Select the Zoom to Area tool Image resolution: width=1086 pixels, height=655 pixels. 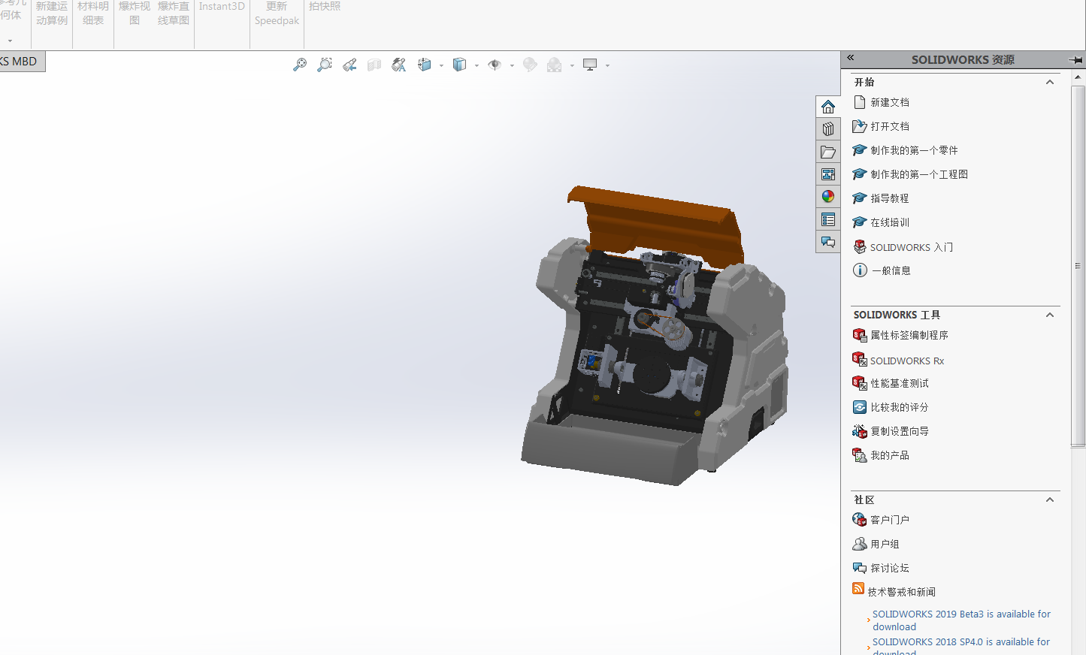click(324, 65)
